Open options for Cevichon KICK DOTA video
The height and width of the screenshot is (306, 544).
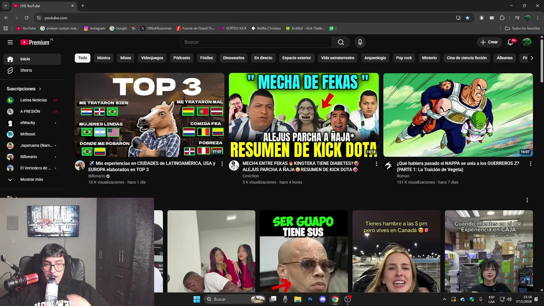[x=376, y=164]
